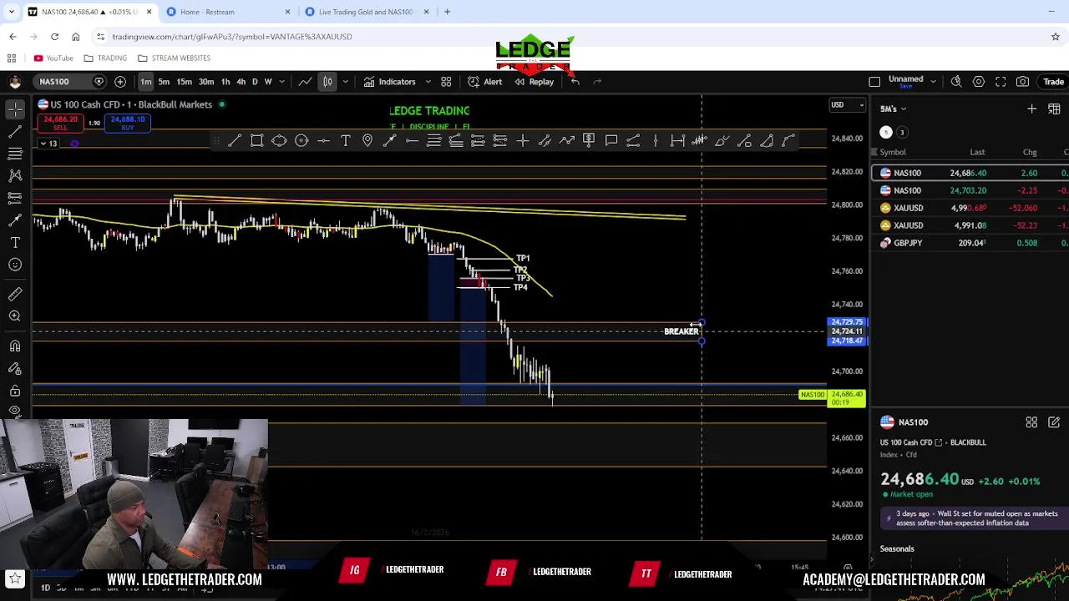
Task: Pick the comment callout tool in favorites toolbar
Action: pyautogui.click(x=611, y=140)
